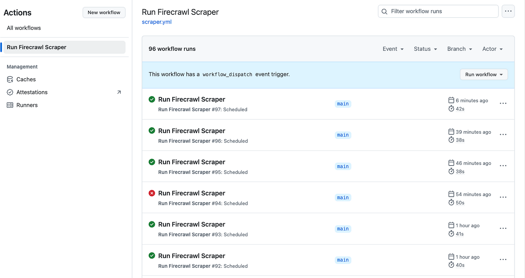Click the New workflow button

click(x=104, y=12)
